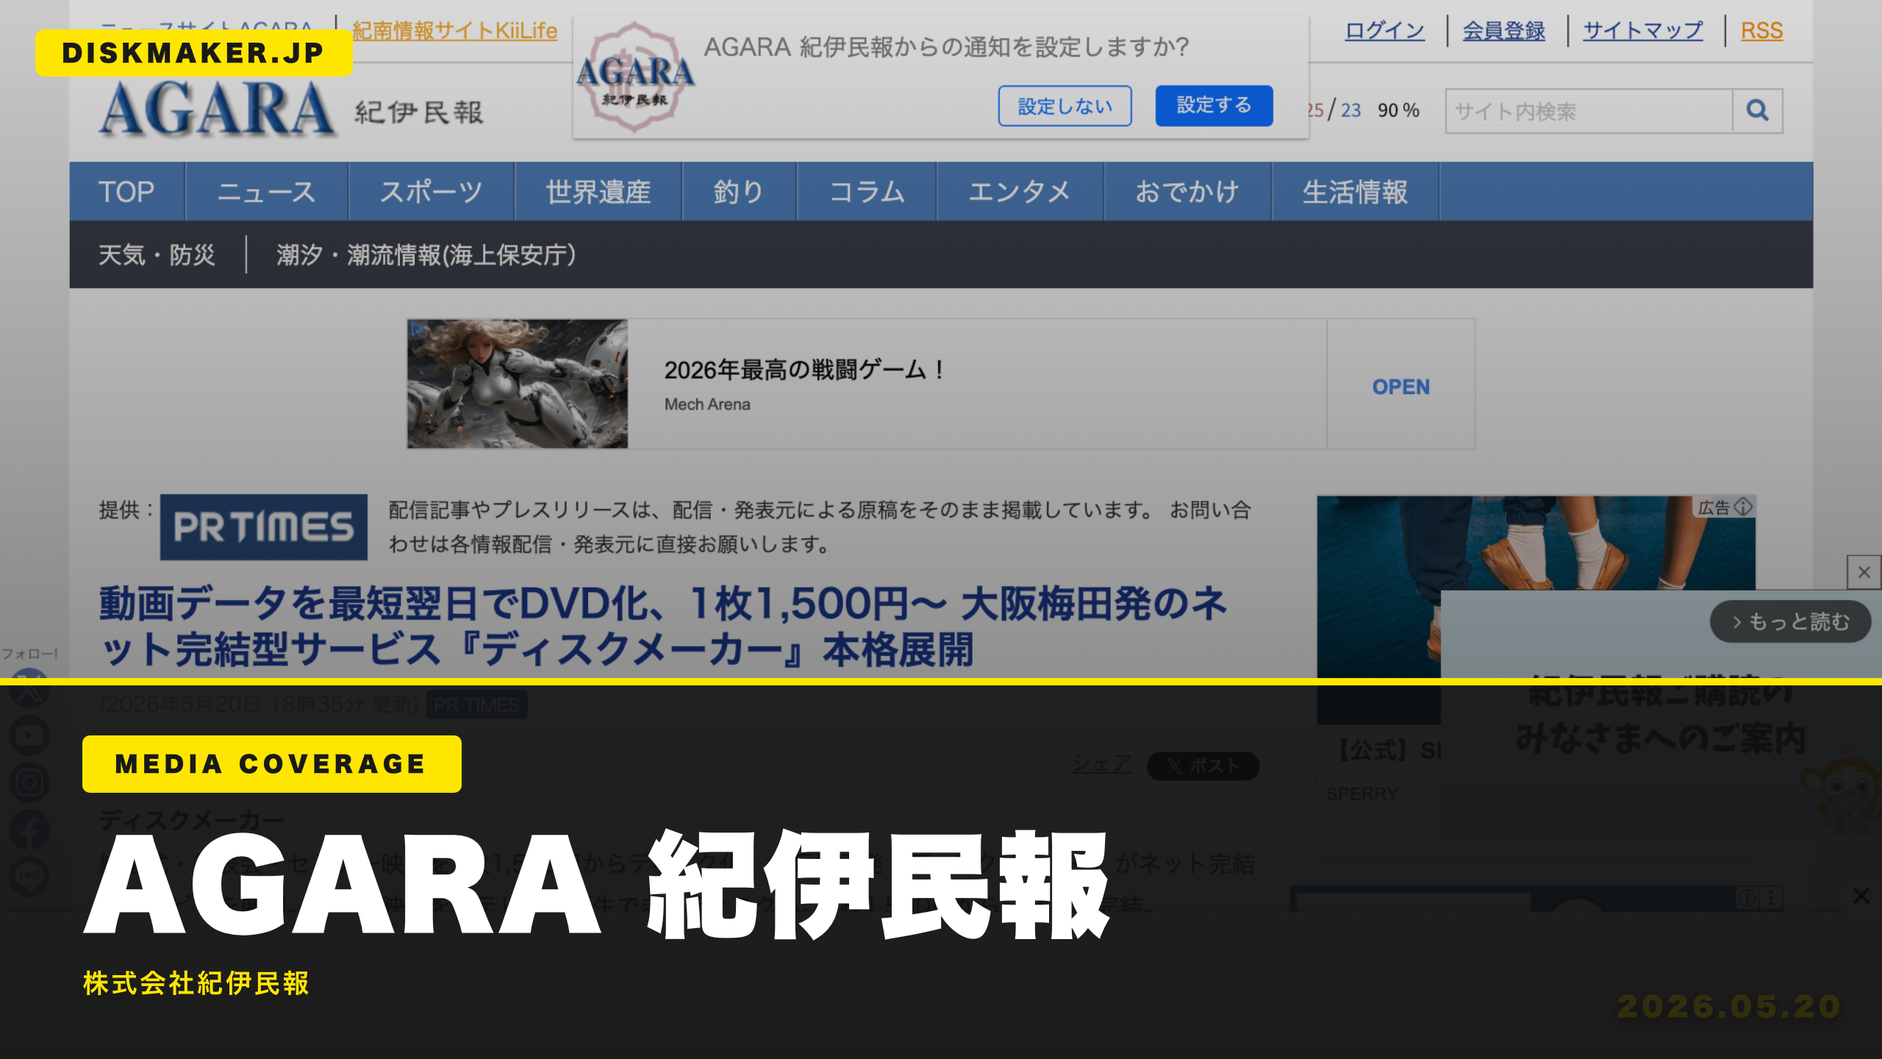Click the MEDIA COVERAGE label
The image size is (1882, 1059).
click(x=271, y=764)
